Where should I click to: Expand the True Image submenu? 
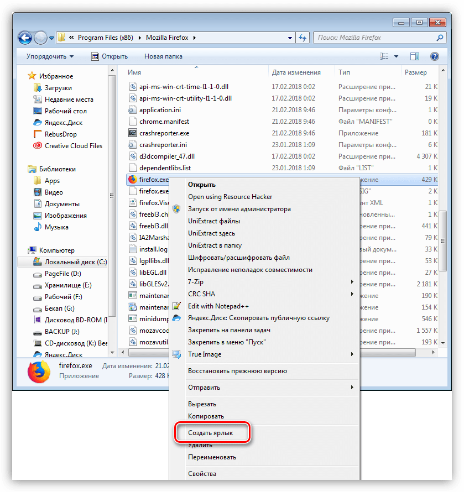pyautogui.click(x=352, y=354)
